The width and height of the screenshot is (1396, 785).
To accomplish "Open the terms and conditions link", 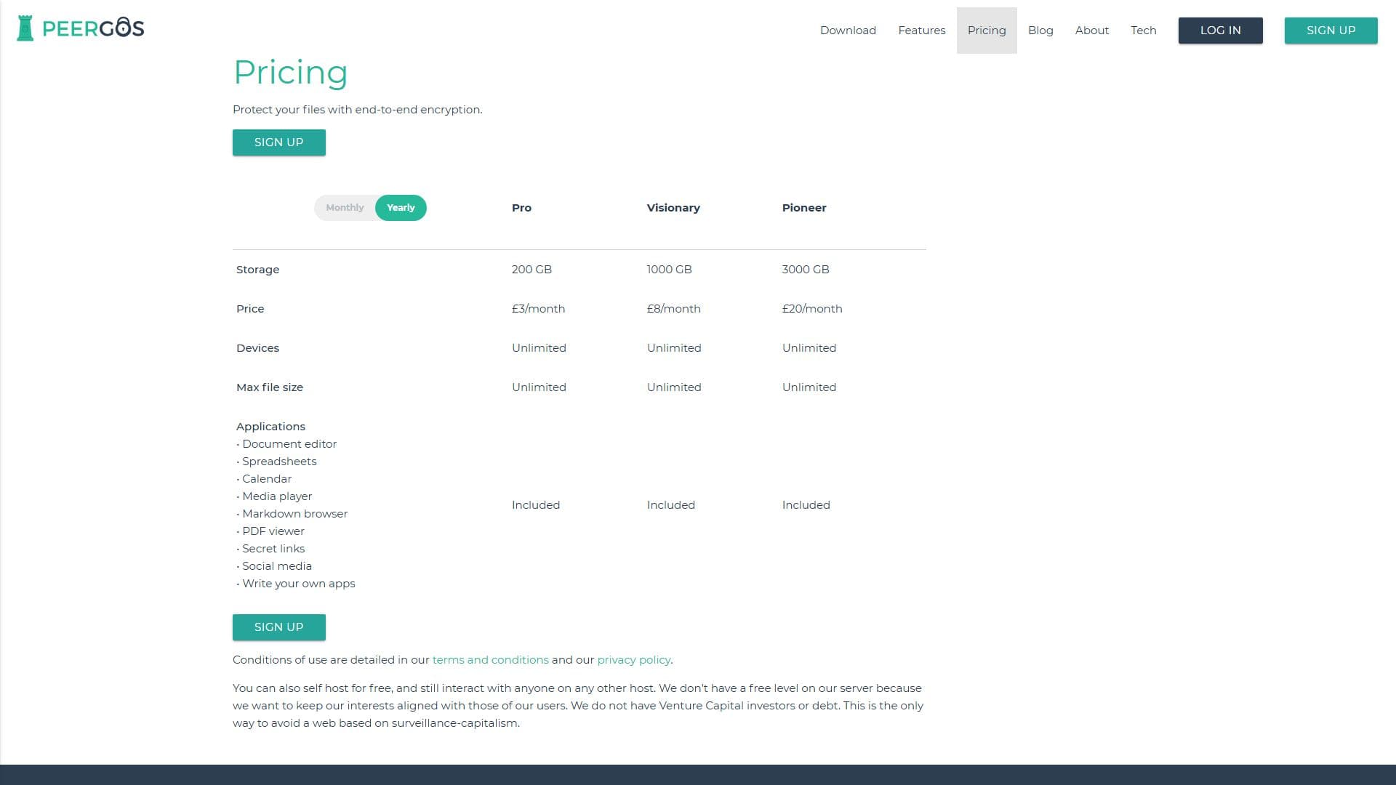I will pos(490,660).
